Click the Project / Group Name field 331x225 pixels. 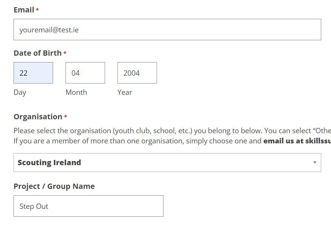88,206
